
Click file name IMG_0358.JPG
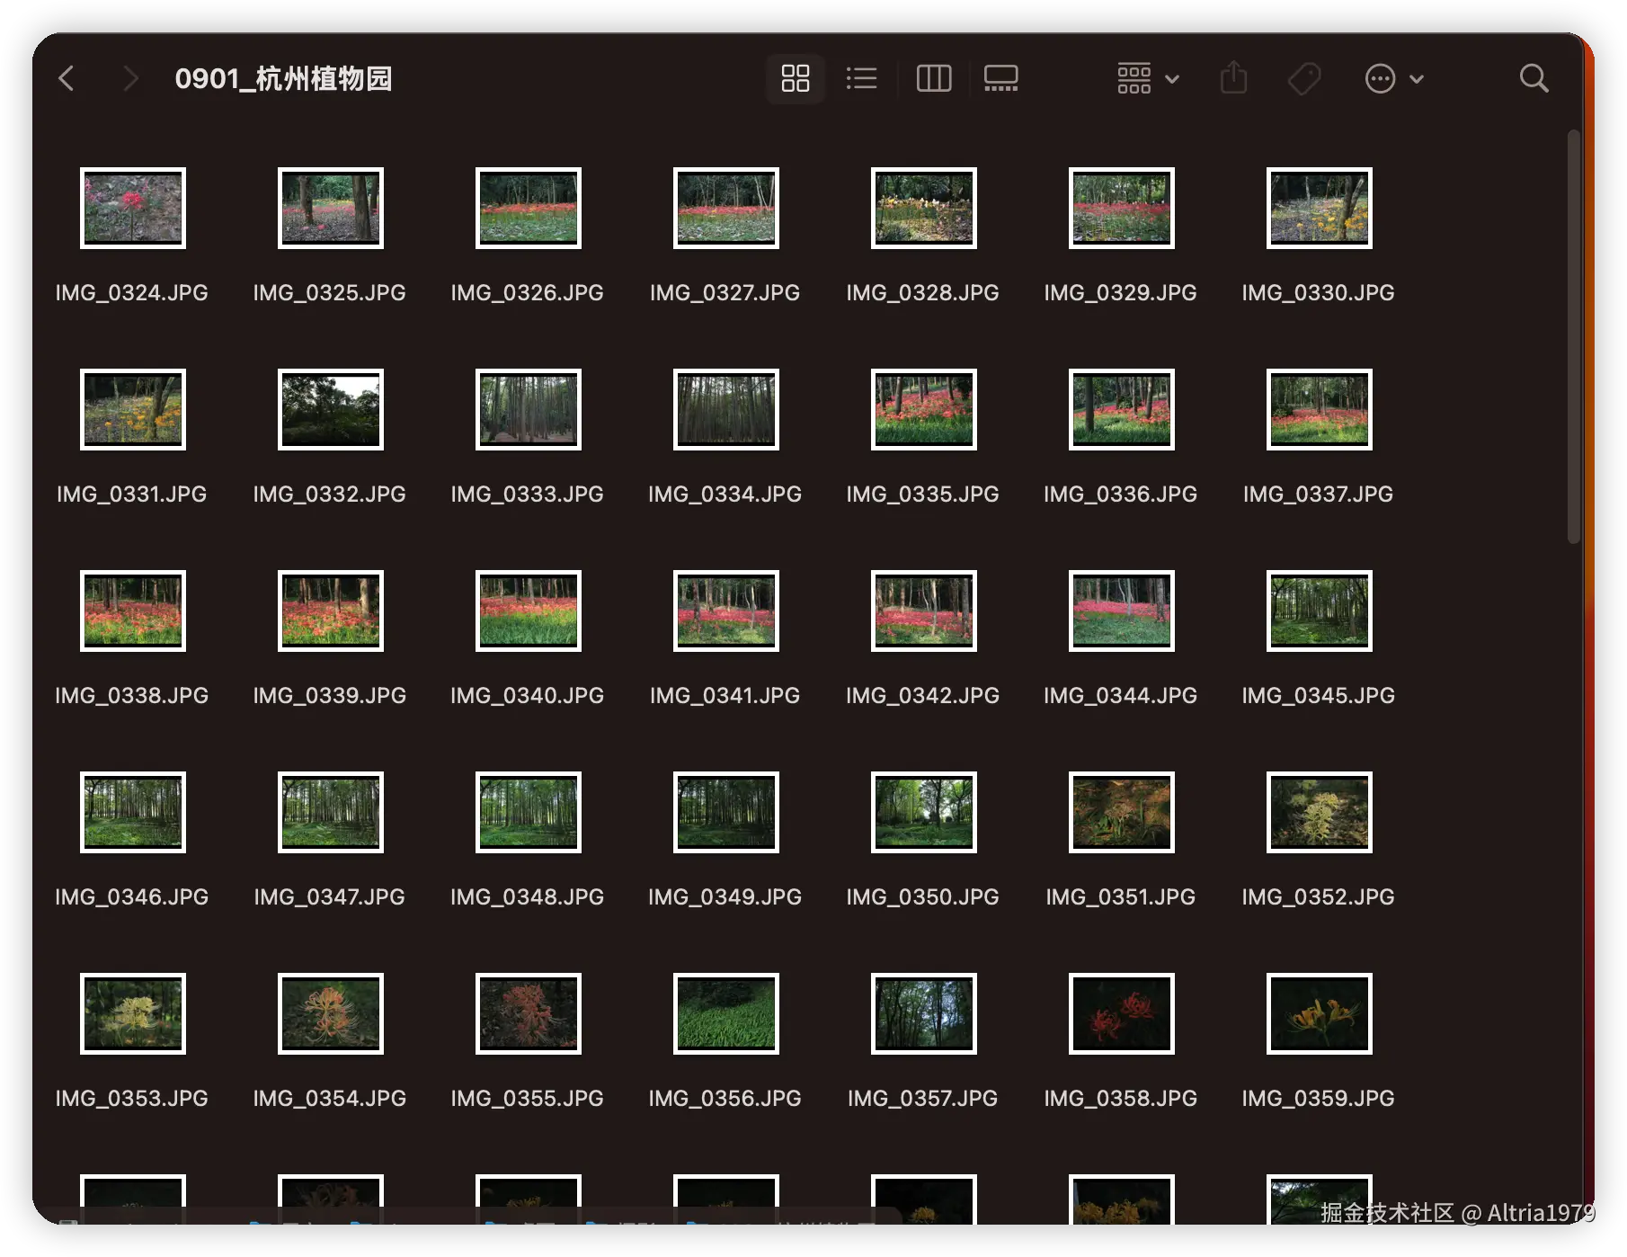pyautogui.click(x=1121, y=1098)
